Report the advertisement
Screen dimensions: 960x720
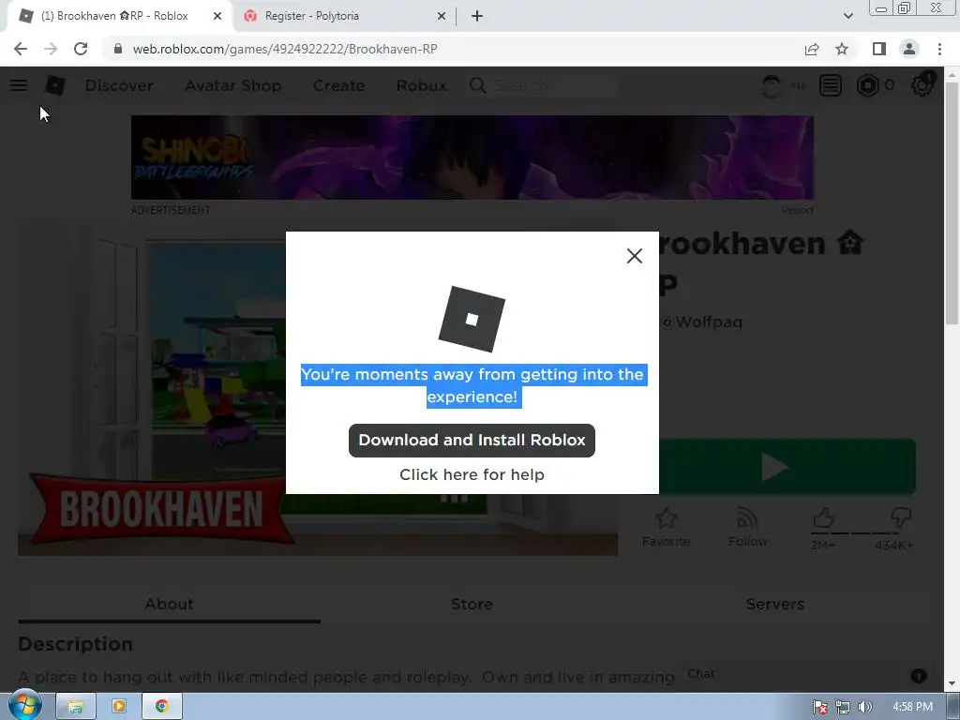(x=797, y=210)
